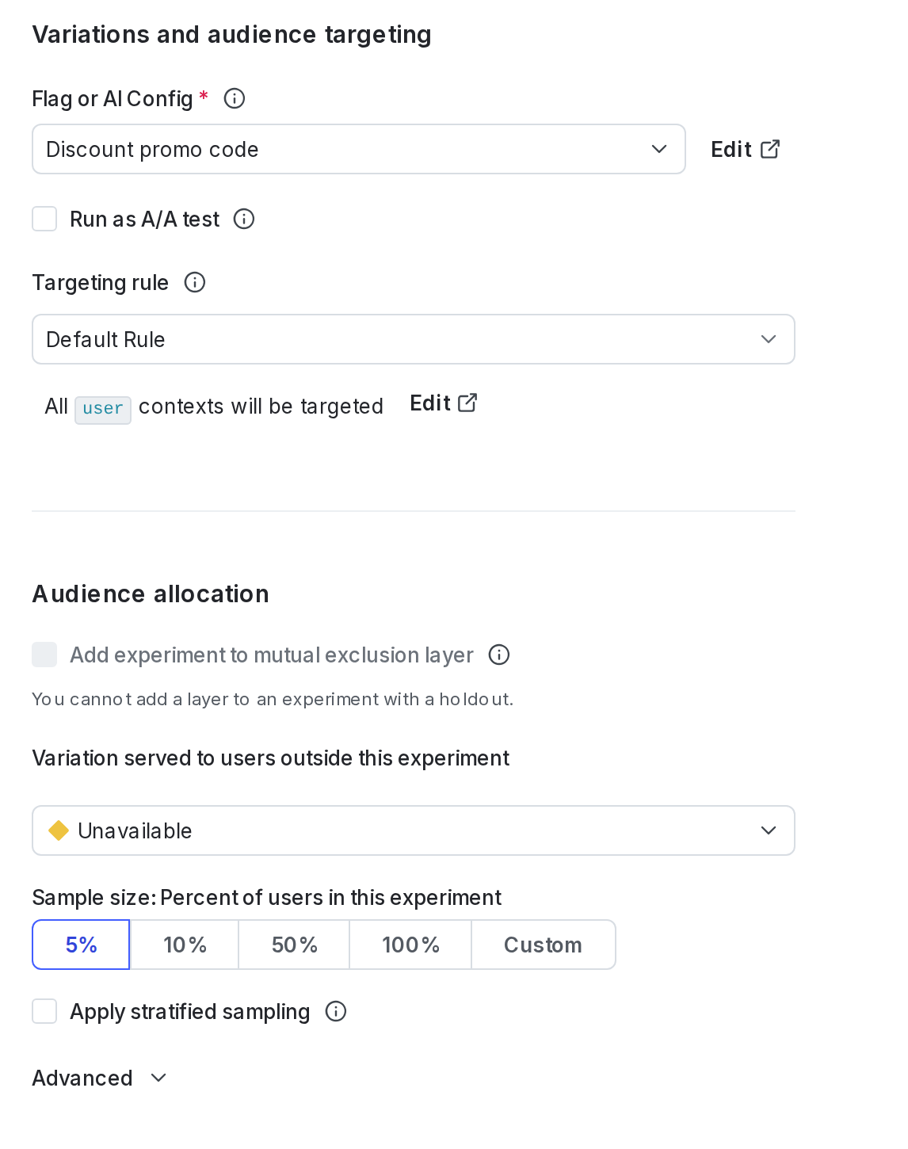
Task: Click the info icon next to Apply stratified sampling
Action: [336, 1011]
